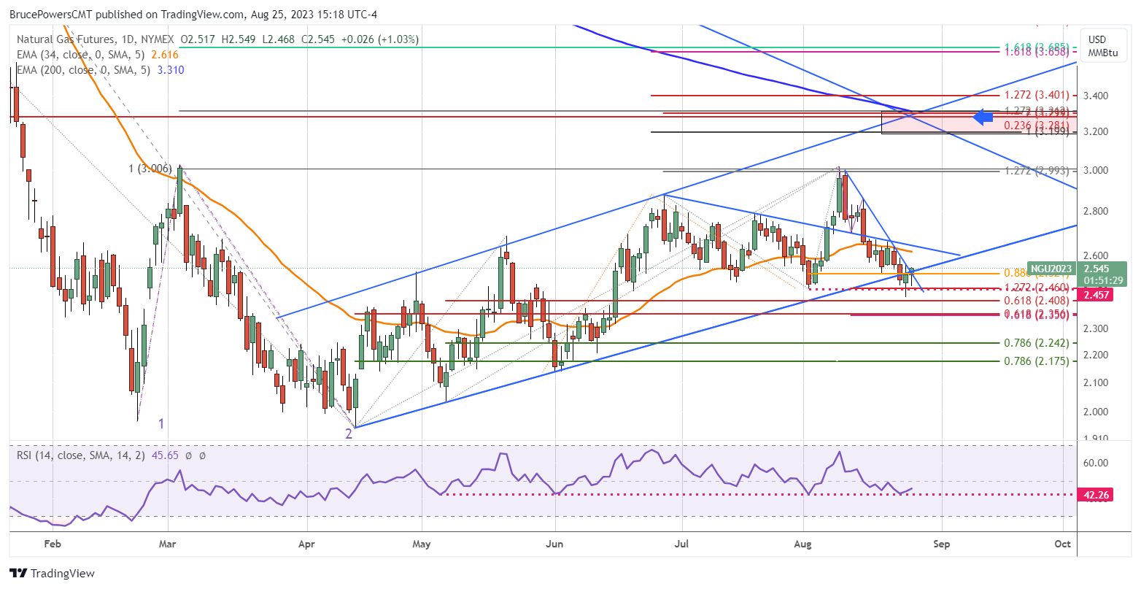Click the 2.800 price axis label
The height and width of the screenshot is (589, 1141).
point(1096,211)
